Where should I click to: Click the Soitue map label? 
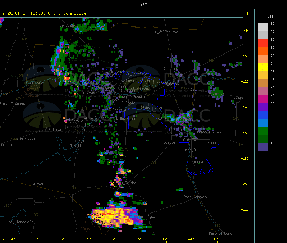[169, 142]
